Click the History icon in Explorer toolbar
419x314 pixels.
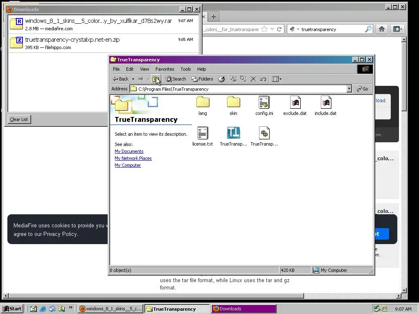(221, 79)
